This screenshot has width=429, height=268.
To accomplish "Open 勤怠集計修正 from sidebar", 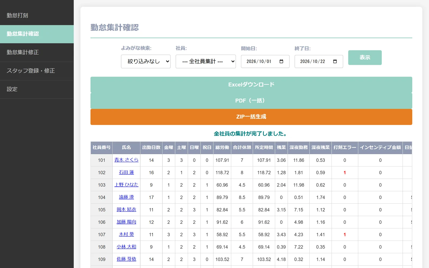I will pyautogui.click(x=37, y=52).
